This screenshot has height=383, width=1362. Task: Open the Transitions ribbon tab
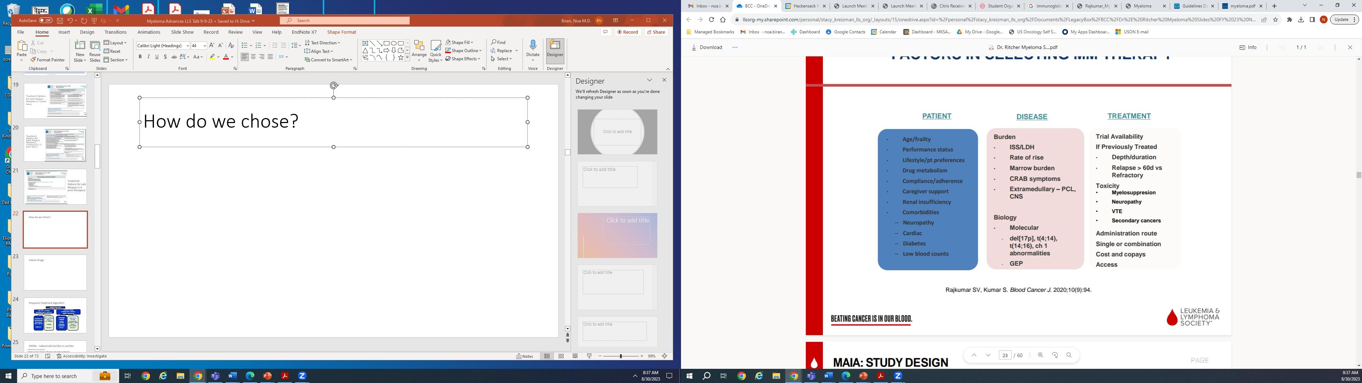click(115, 32)
